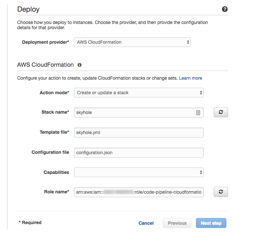This screenshot has width=253, height=239.
Task: Click into the Template file field
Action: pyautogui.click(x=139, y=132)
